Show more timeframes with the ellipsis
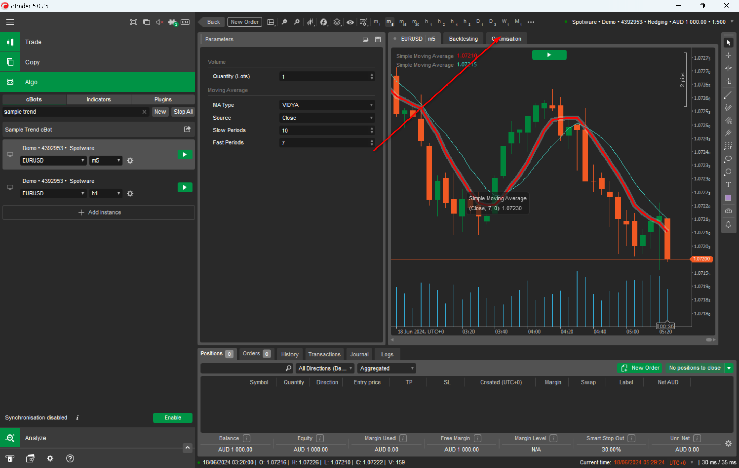The height and width of the screenshot is (468, 739). pos(531,22)
